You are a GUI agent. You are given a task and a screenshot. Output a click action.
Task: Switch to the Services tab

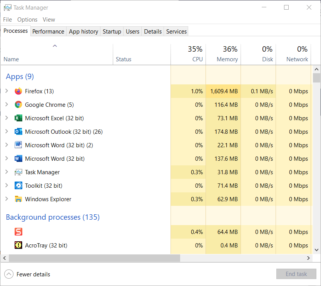[176, 31]
